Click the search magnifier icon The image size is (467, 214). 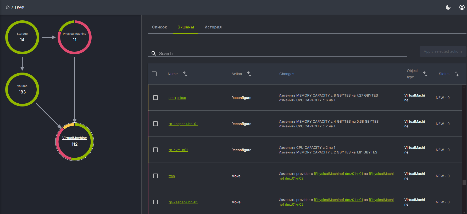pyautogui.click(x=154, y=53)
